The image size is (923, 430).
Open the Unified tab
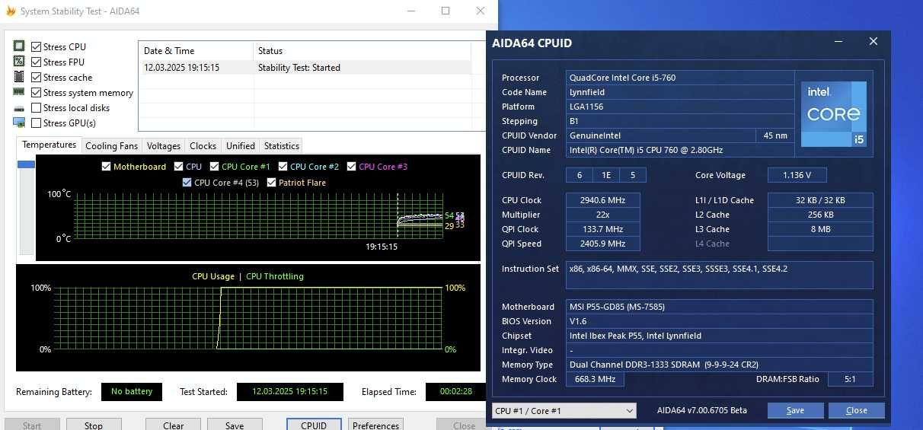[241, 145]
